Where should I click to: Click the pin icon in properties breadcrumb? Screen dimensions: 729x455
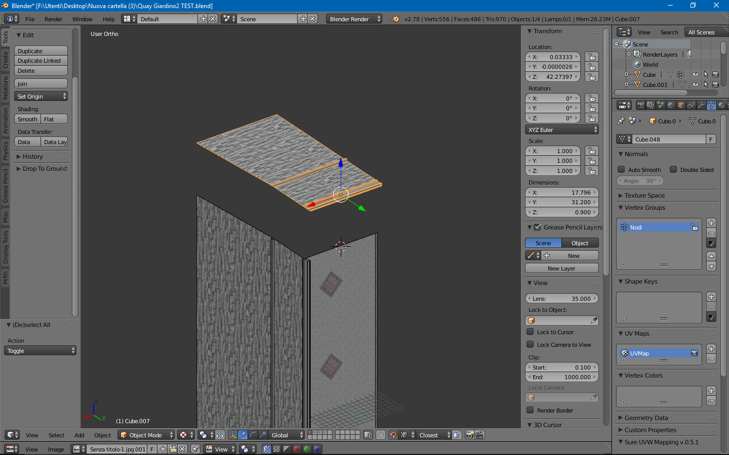click(x=621, y=121)
